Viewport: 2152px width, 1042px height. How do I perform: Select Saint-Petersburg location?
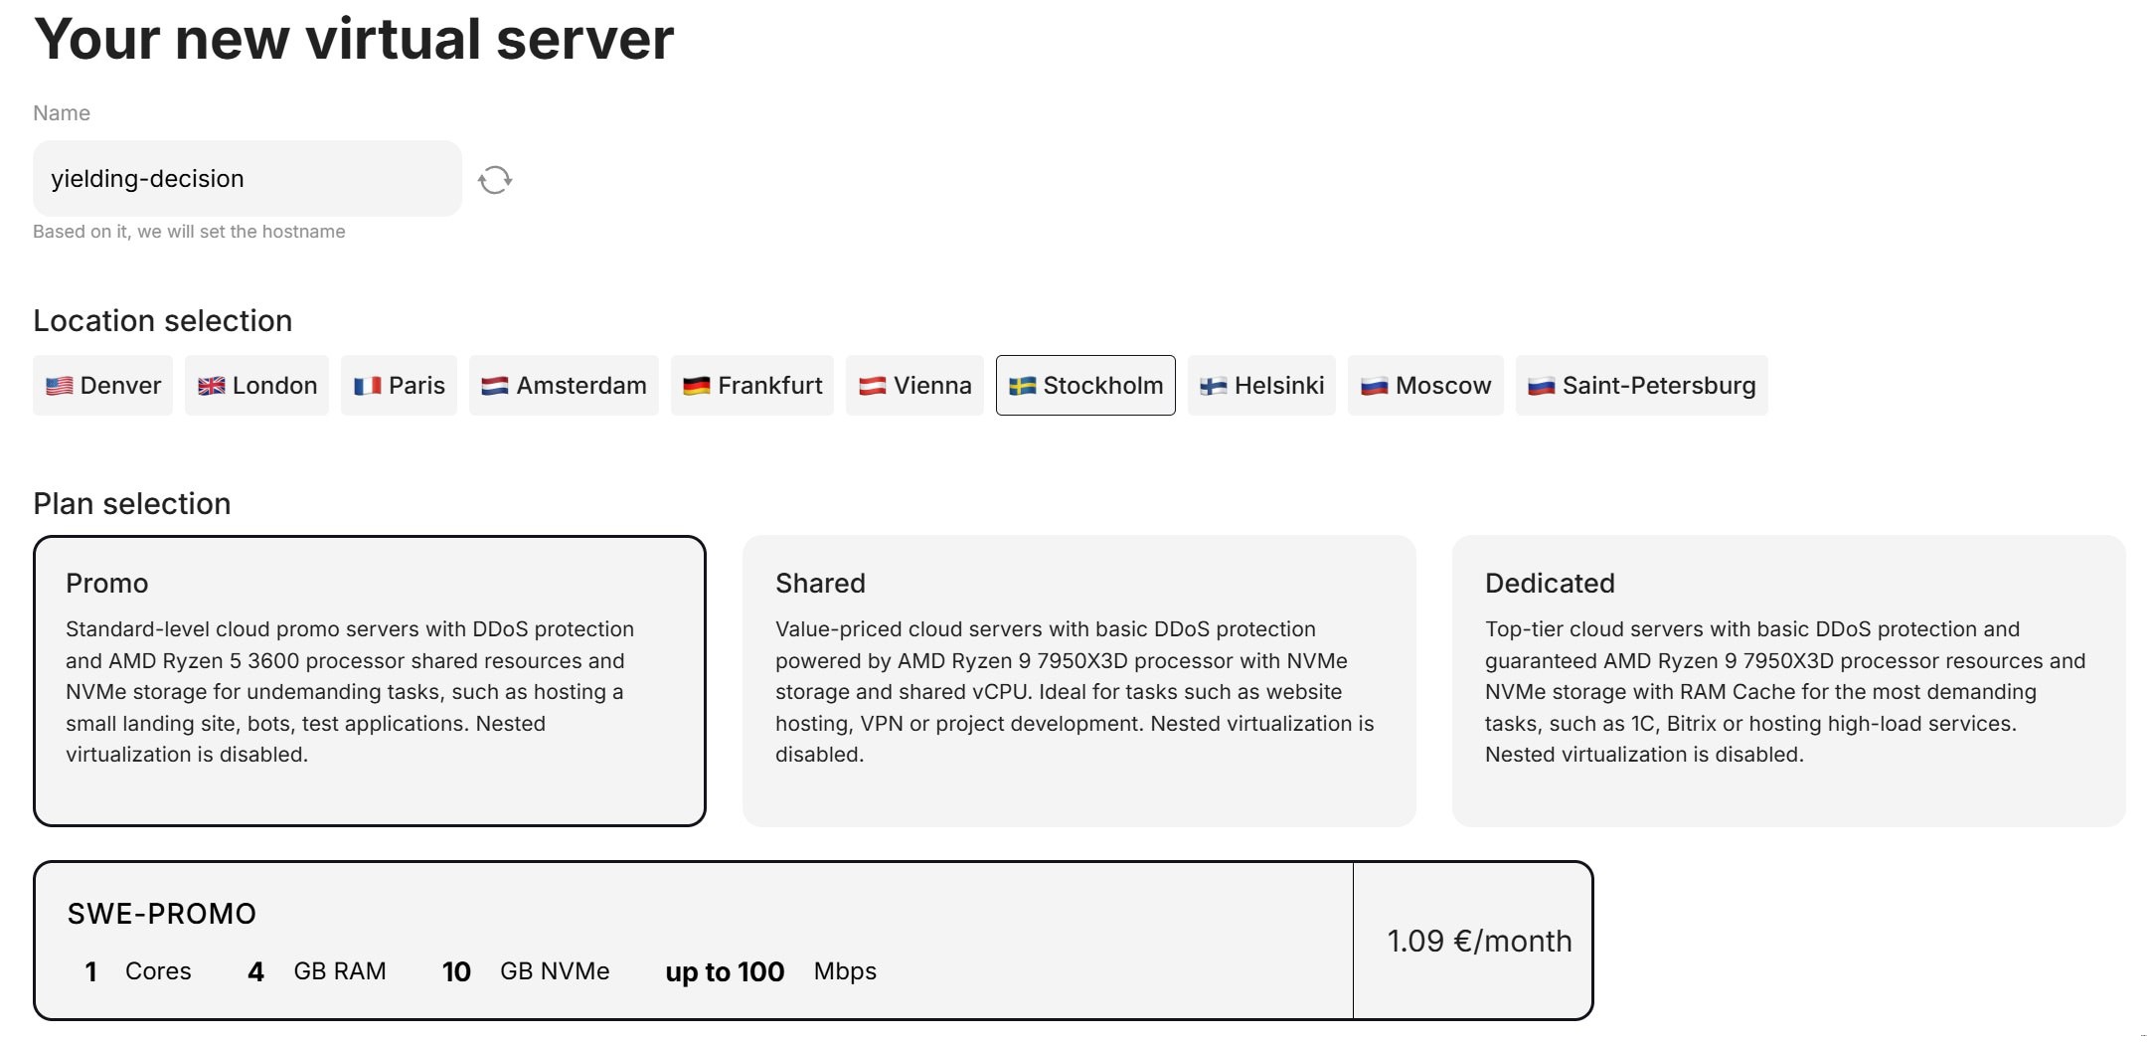click(1641, 386)
